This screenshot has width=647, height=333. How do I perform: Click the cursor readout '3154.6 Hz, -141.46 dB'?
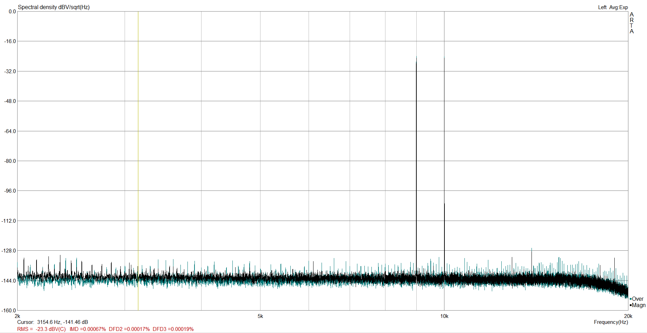click(x=62, y=322)
